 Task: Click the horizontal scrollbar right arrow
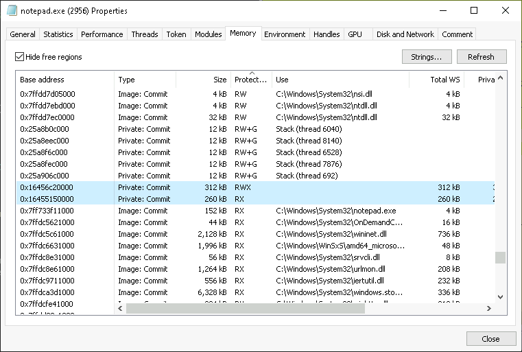489,309
